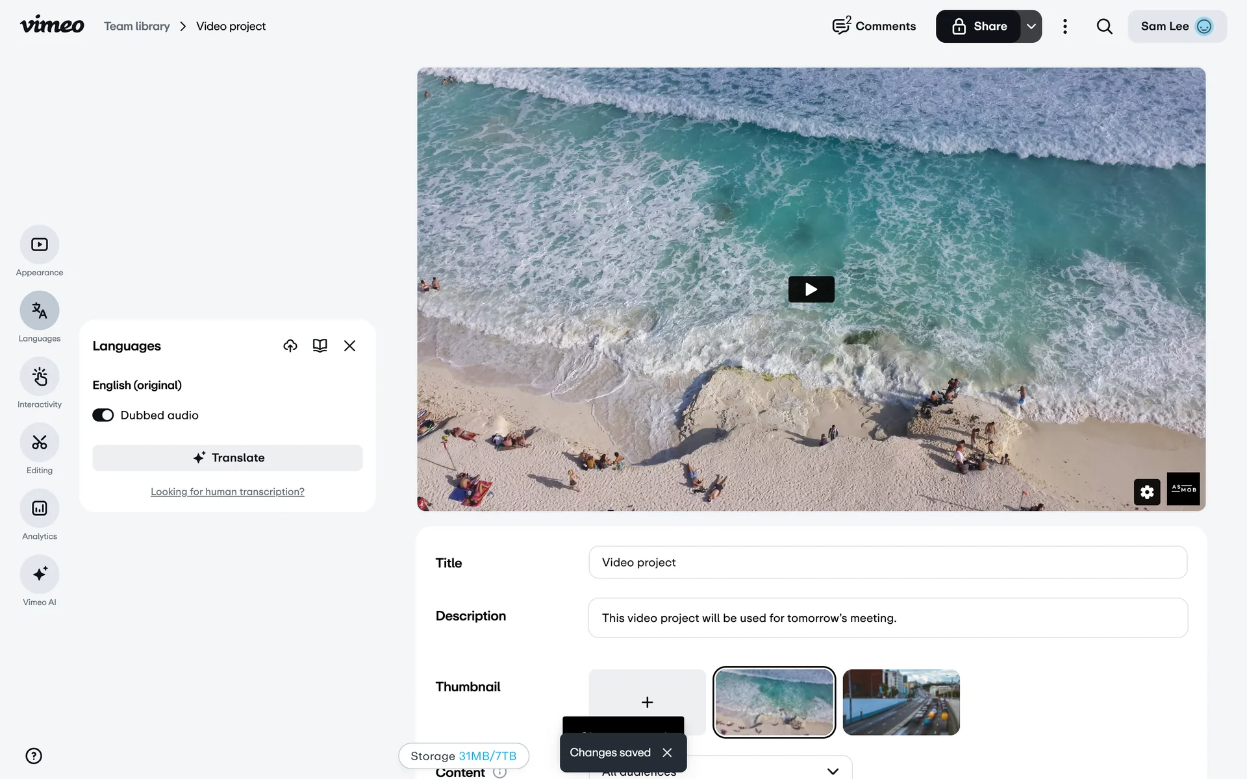Open the Sam Lee account menu
This screenshot has width=1247, height=779.
1176,27
